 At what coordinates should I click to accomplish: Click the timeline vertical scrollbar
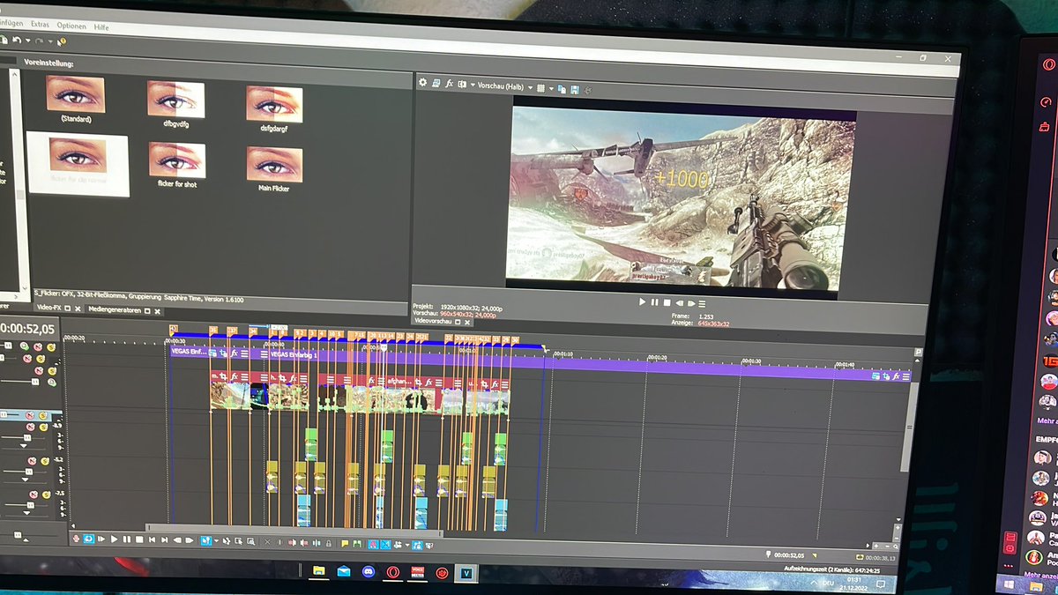[x=909, y=426]
